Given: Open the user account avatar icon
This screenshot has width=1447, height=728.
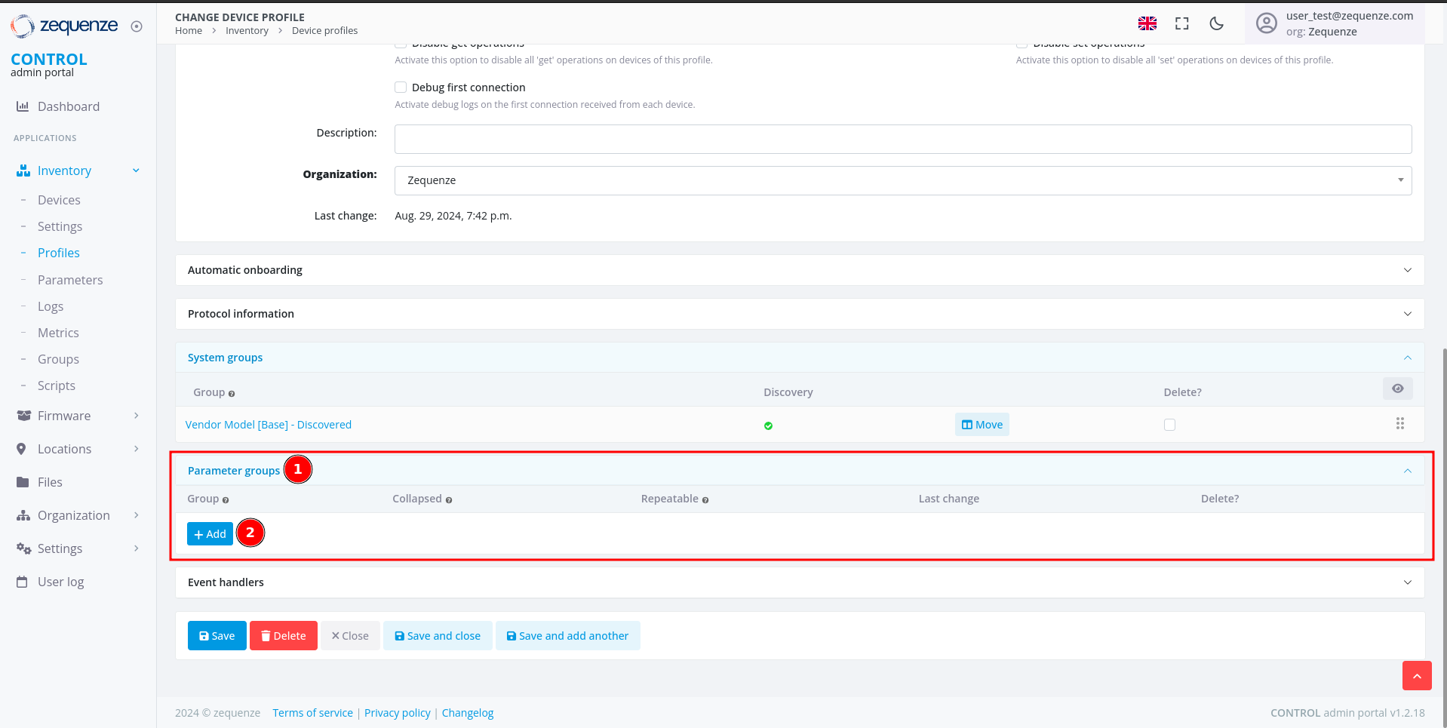Looking at the screenshot, I should pyautogui.click(x=1266, y=23).
